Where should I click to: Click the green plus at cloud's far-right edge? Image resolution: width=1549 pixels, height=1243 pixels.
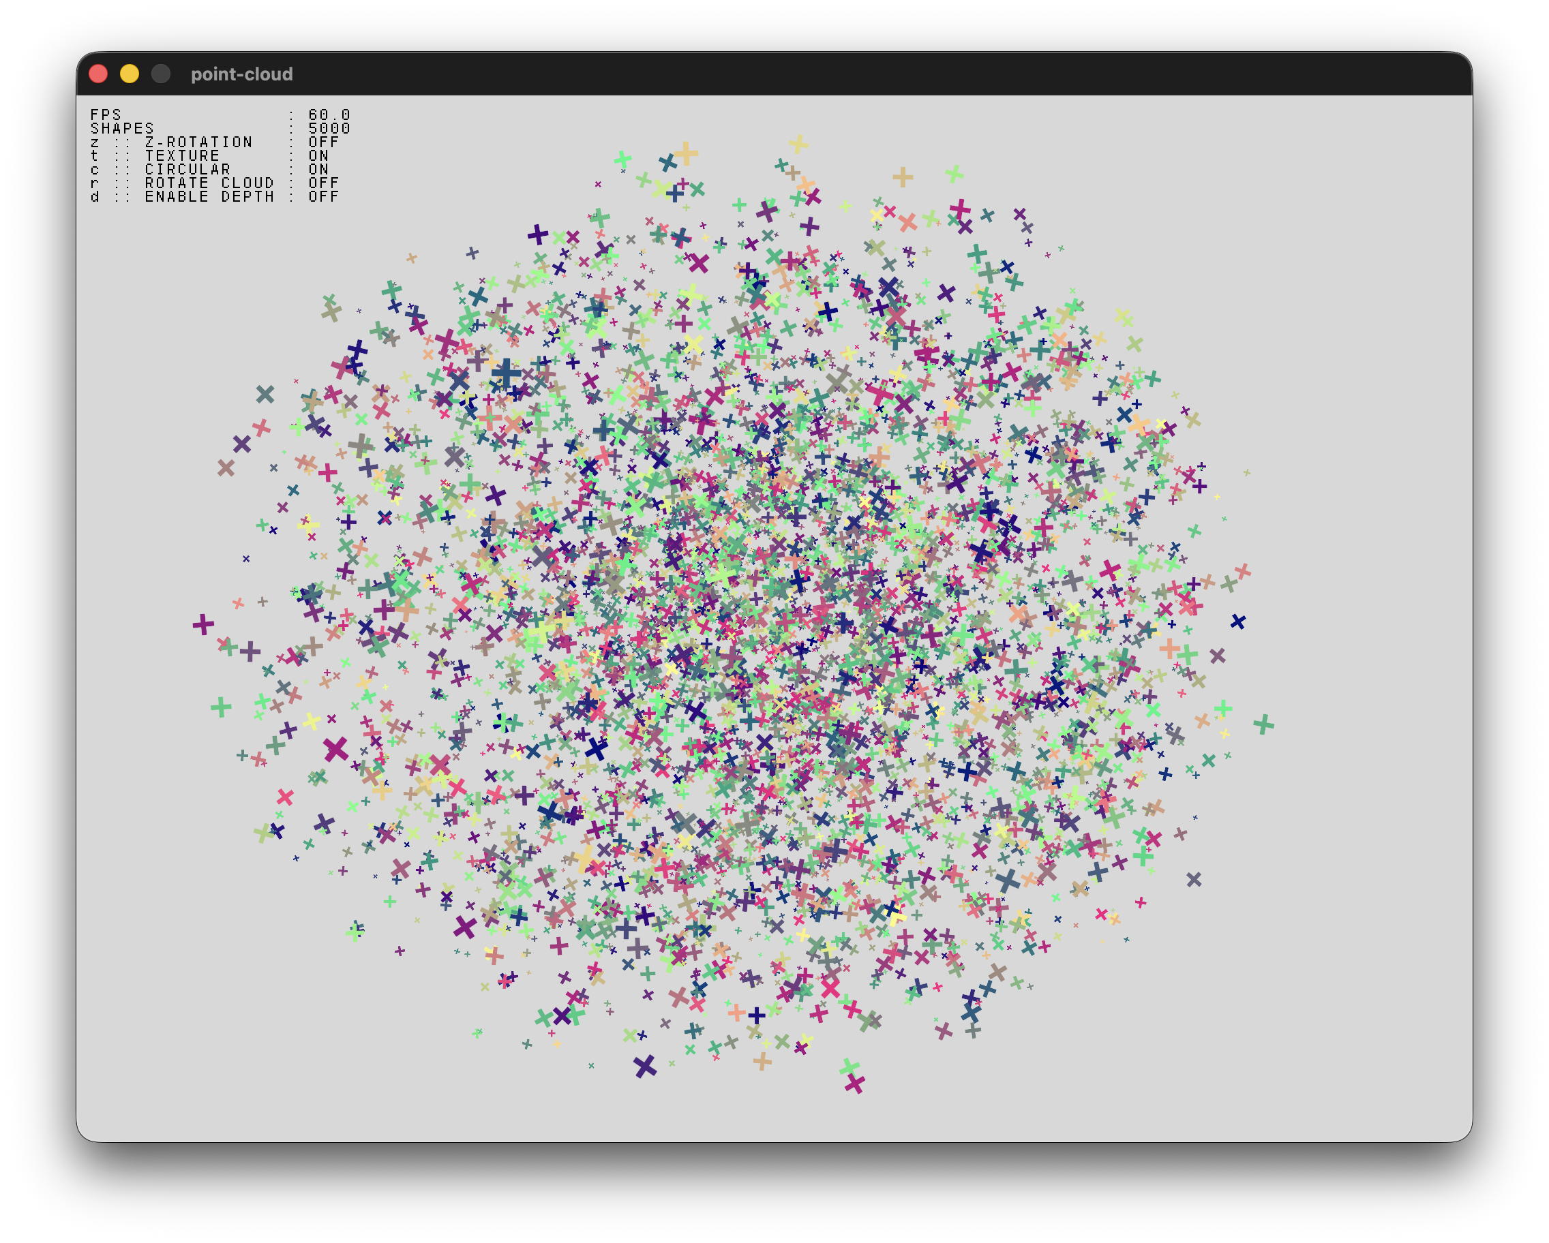[x=1263, y=724]
